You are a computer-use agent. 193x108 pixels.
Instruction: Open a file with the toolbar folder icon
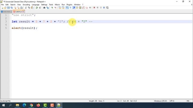tap(5, 8)
